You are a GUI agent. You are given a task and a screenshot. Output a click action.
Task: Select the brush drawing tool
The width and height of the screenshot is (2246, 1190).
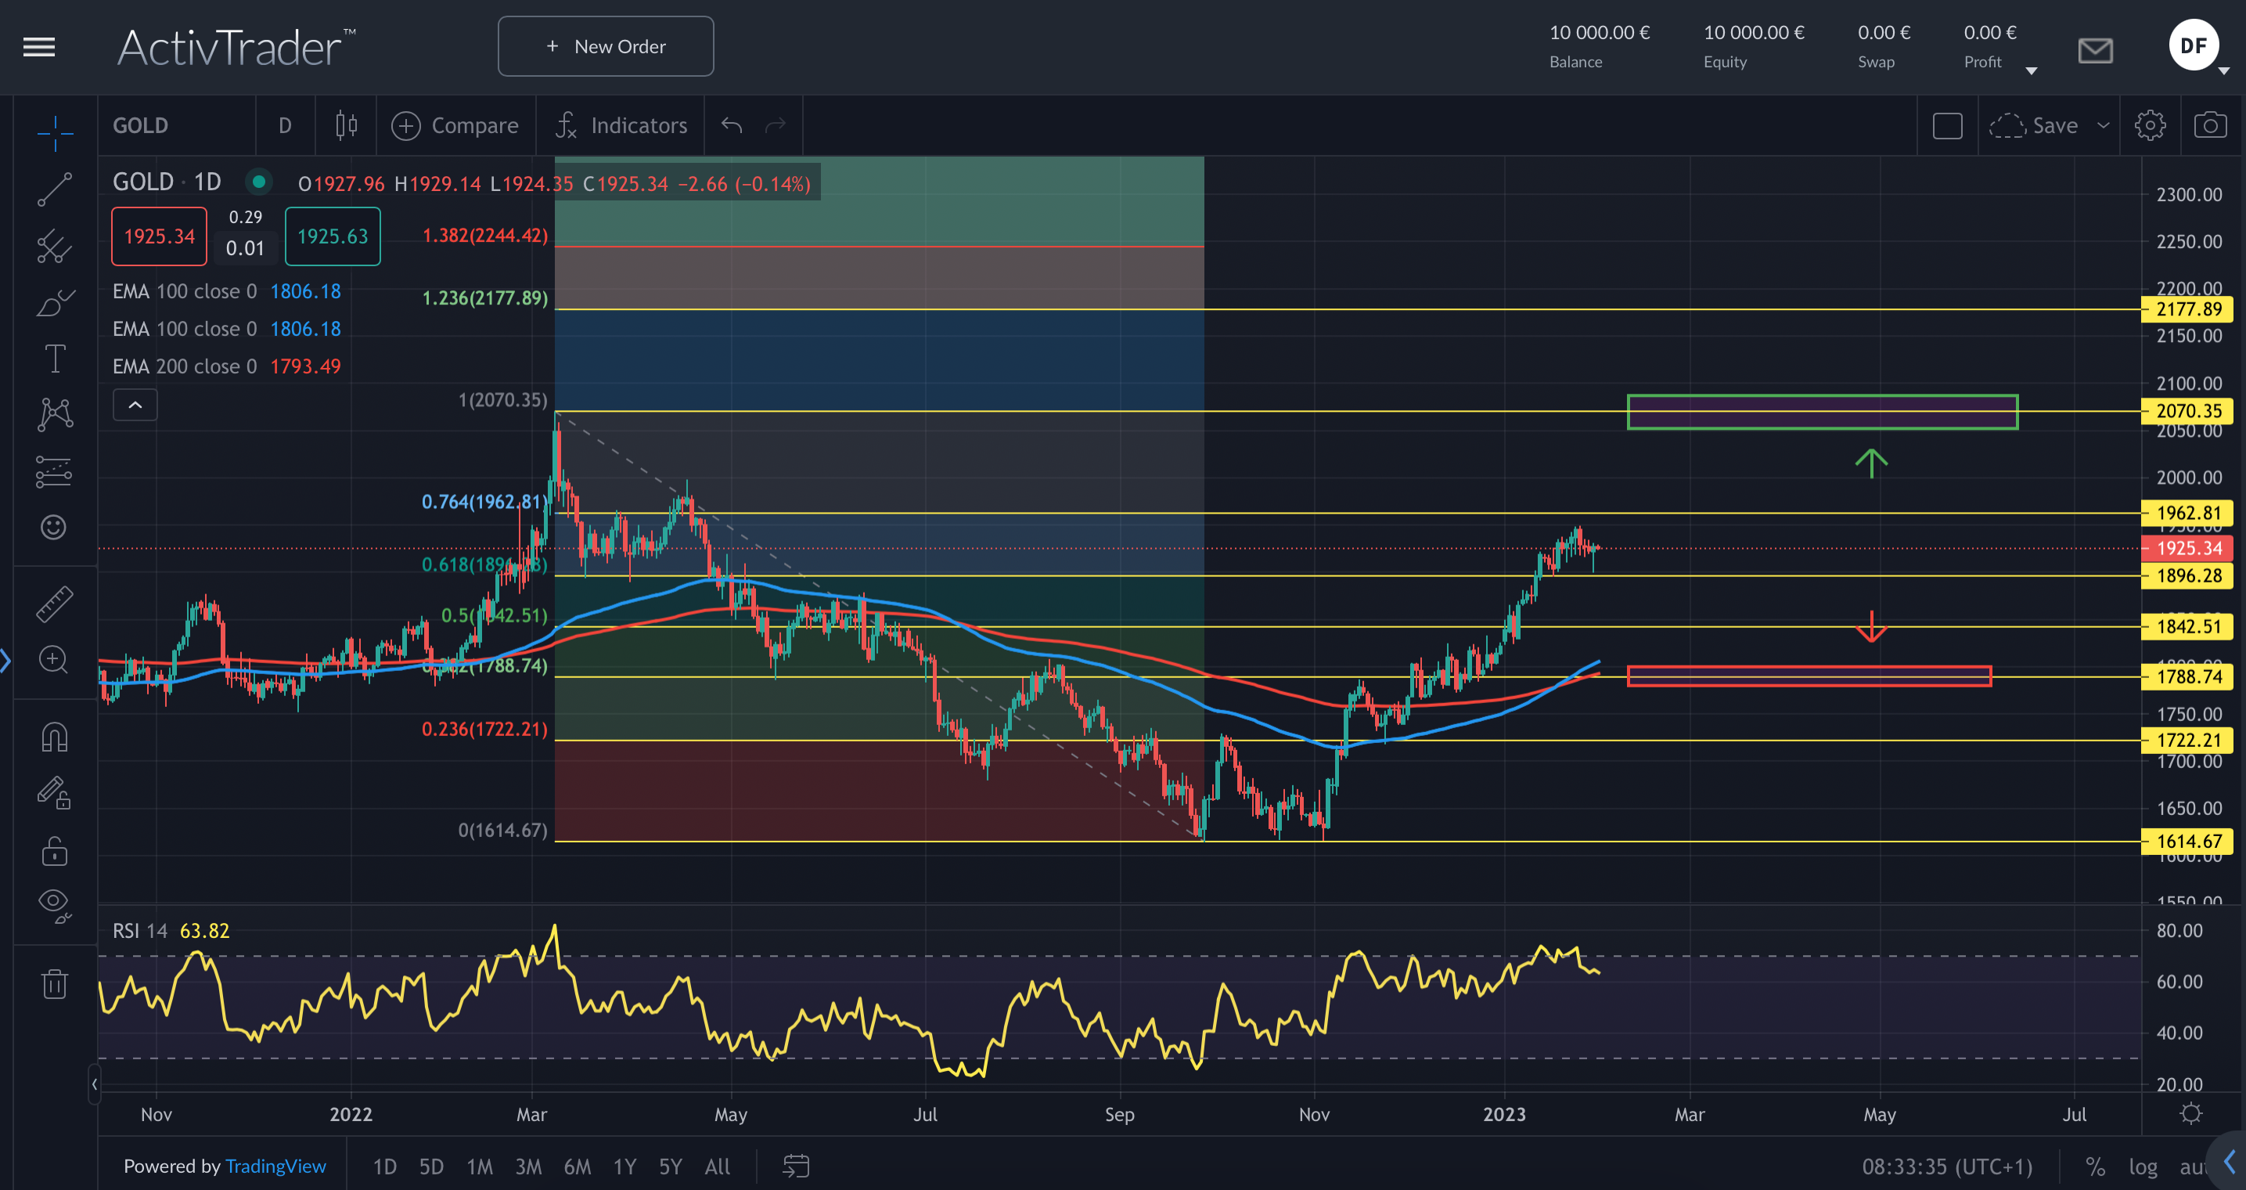click(54, 303)
